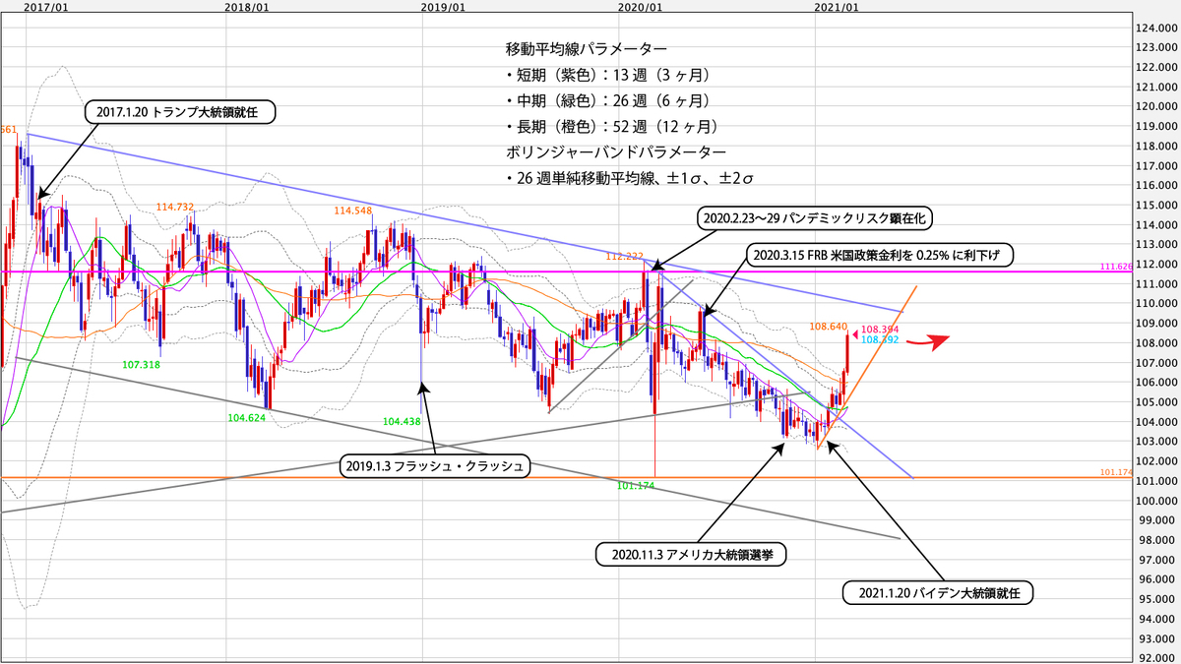
Task: Click the 2018/01 date axis label
Action: (x=247, y=7)
